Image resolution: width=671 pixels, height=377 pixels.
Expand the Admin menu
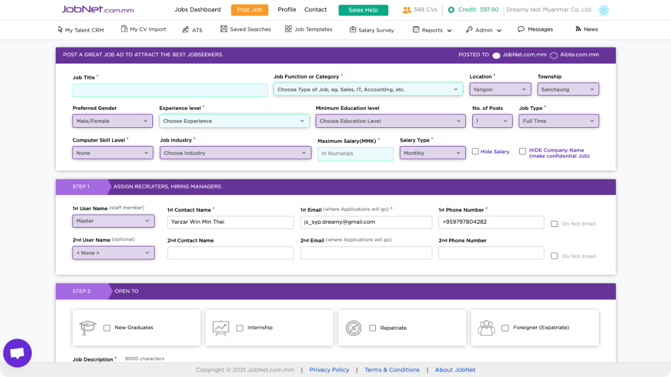(484, 30)
